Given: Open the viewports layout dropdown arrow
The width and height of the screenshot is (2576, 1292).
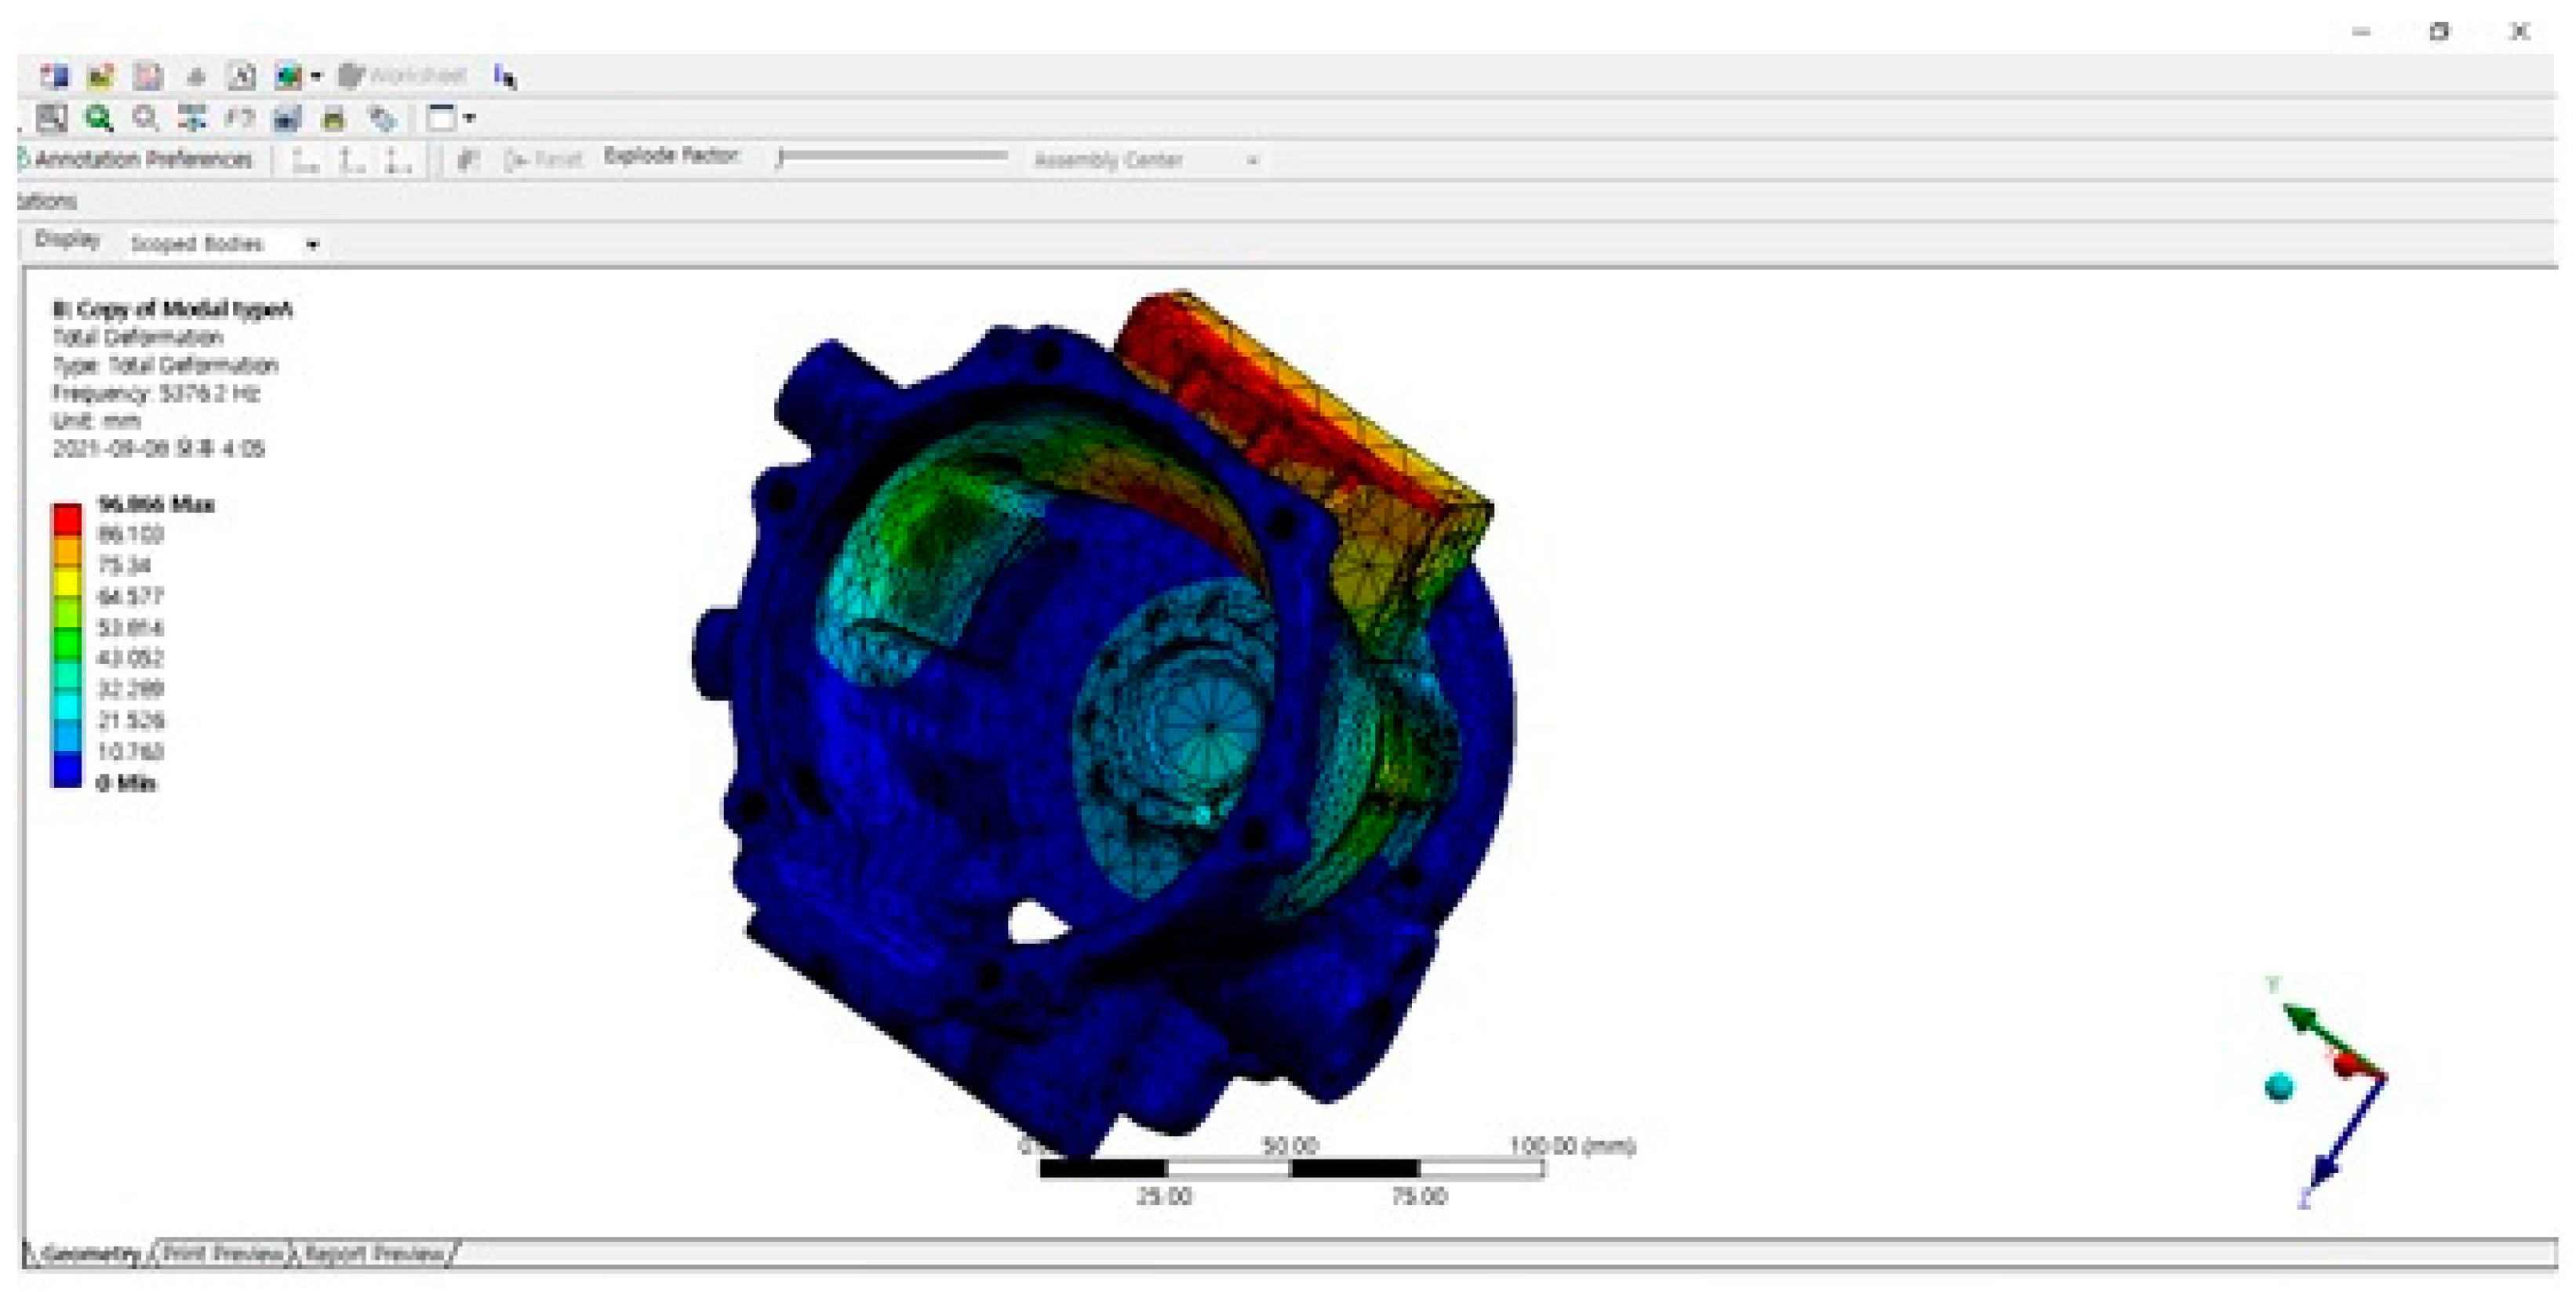Looking at the screenshot, I should tap(470, 119).
